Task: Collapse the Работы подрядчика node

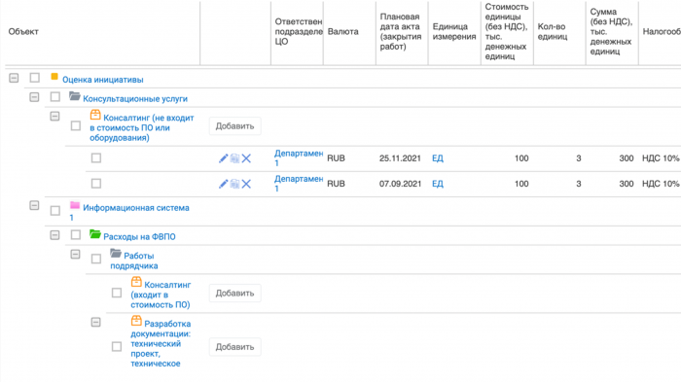Action: [75, 254]
